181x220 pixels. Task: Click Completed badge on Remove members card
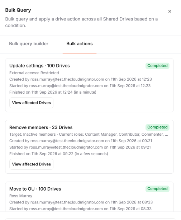click(x=157, y=127)
